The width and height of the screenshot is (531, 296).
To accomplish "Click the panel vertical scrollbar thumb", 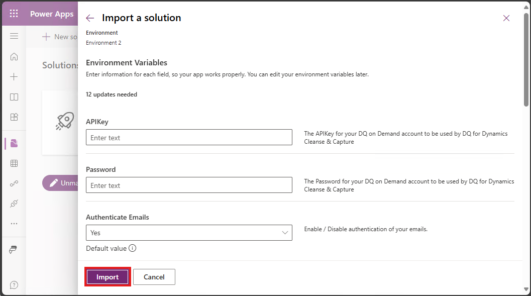I will point(526,60).
